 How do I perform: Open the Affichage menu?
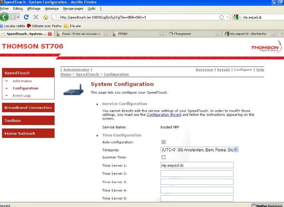click(34, 9)
